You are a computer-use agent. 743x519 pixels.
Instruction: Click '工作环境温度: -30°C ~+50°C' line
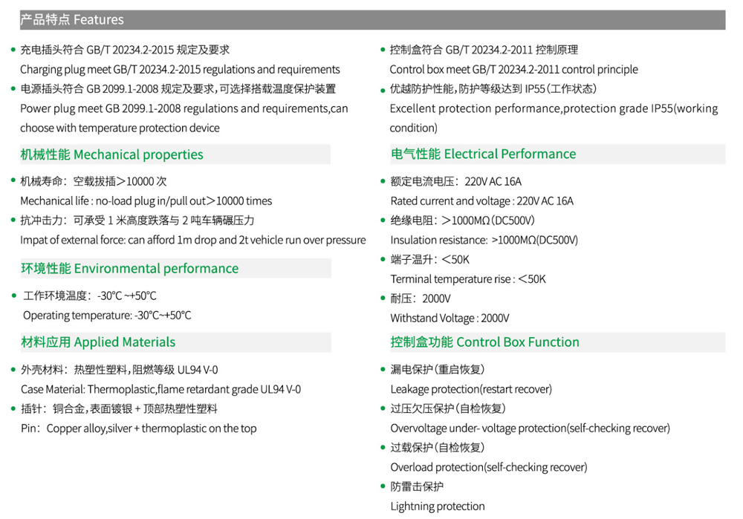90,296
